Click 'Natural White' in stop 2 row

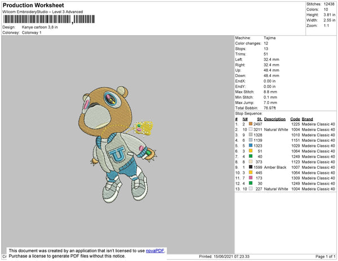point(276,129)
